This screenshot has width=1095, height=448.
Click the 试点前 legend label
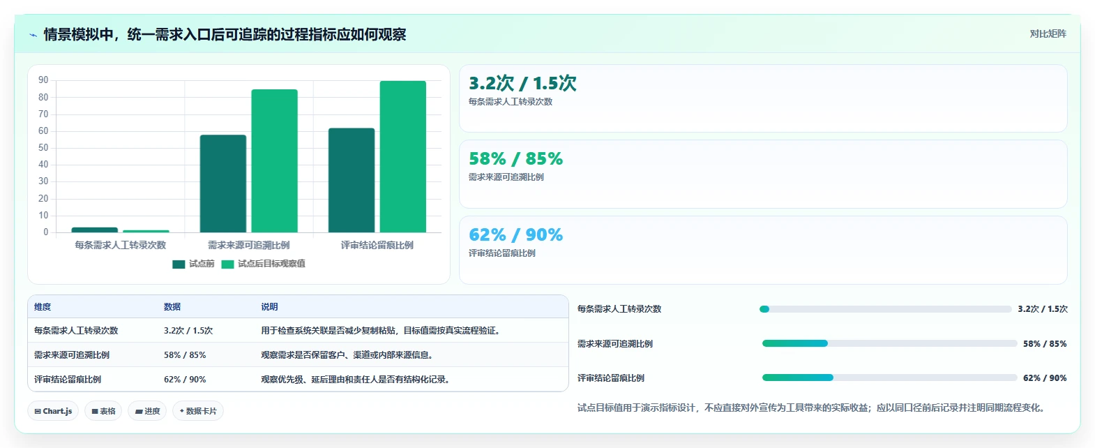(202, 264)
